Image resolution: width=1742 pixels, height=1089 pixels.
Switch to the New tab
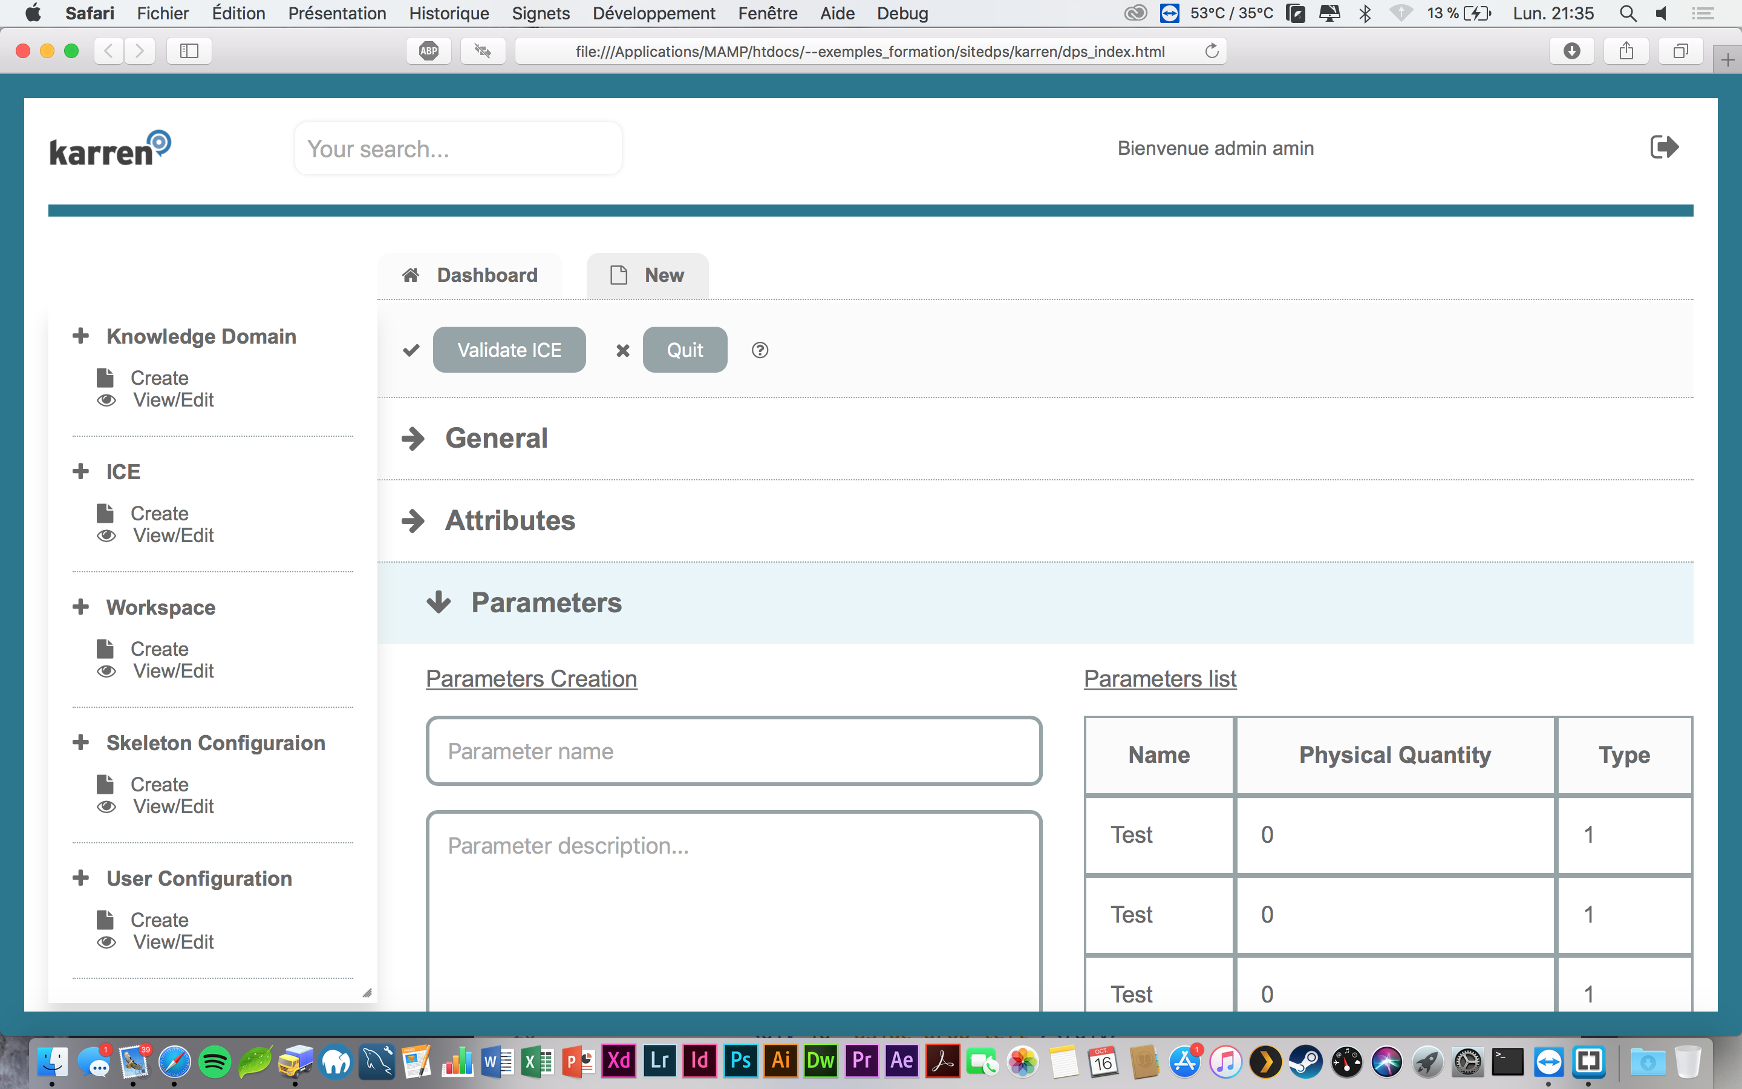[647, 275]
